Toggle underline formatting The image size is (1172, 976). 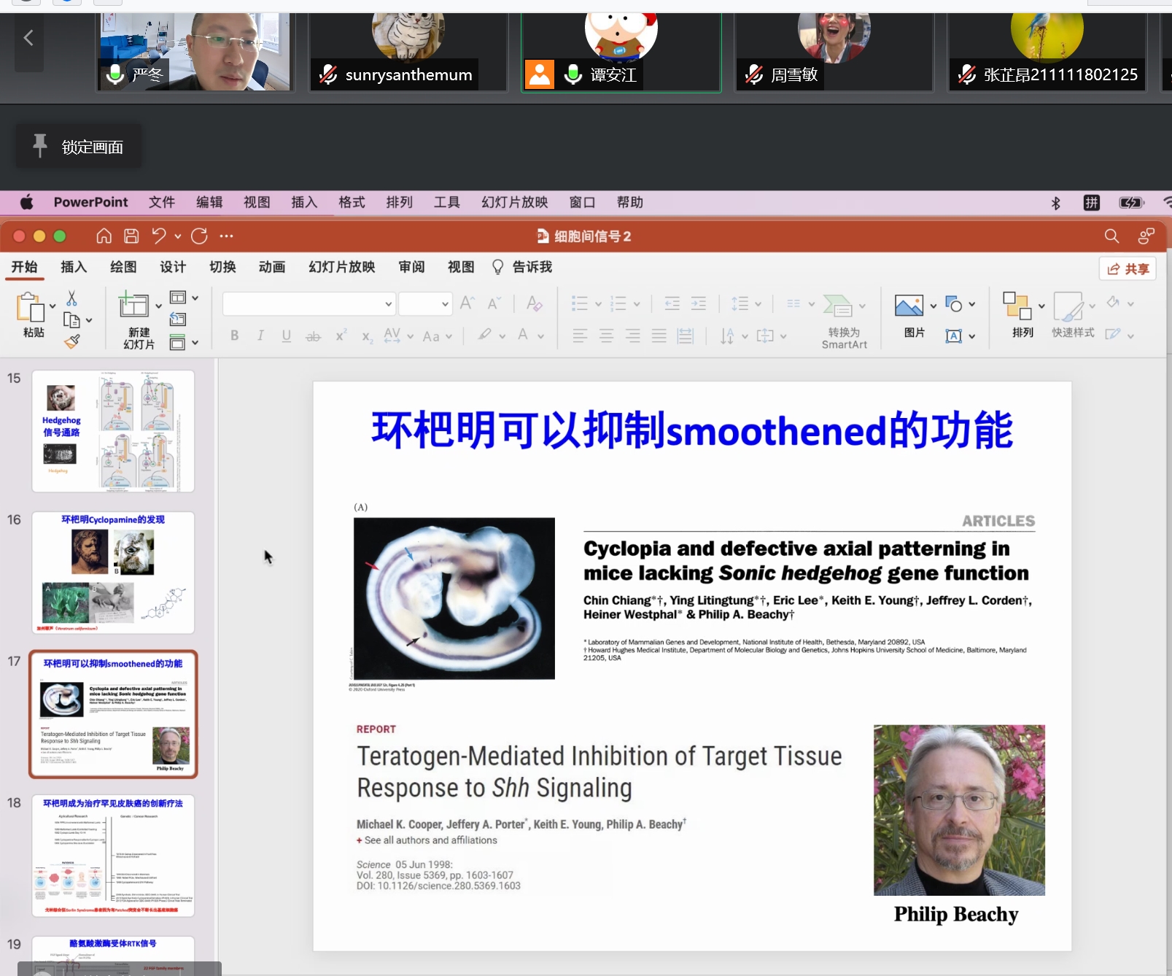287,336
